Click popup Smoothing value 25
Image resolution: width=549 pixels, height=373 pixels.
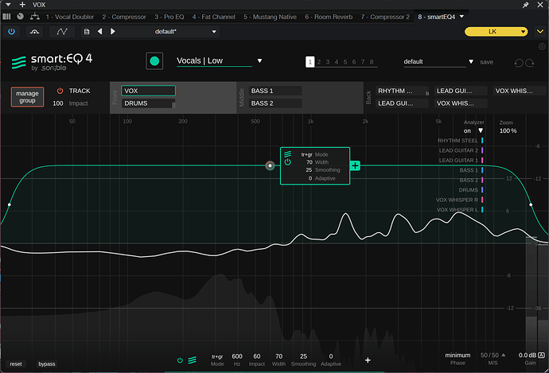(309, 169)
